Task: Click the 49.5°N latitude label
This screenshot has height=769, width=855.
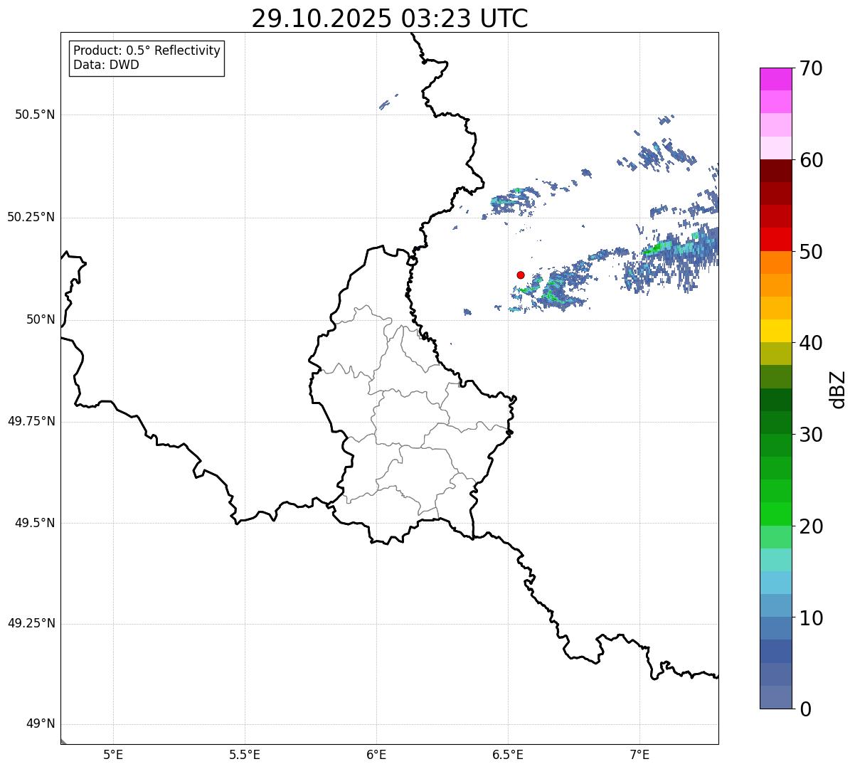Action: click(35, 523)
